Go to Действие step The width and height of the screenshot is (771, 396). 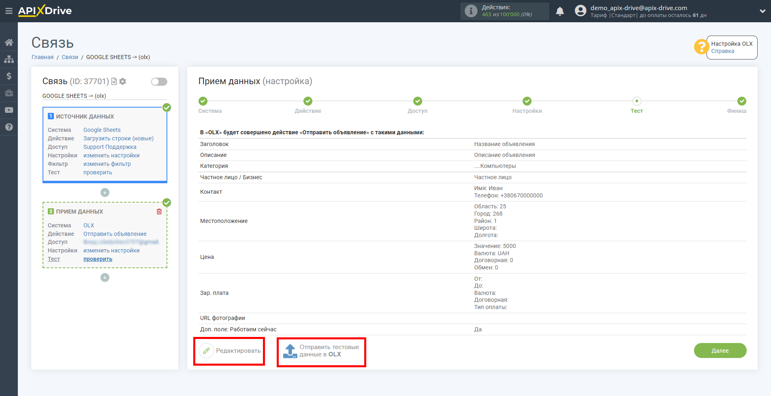308,101
